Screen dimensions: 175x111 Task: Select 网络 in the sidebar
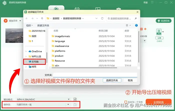[x=32, y=67]
